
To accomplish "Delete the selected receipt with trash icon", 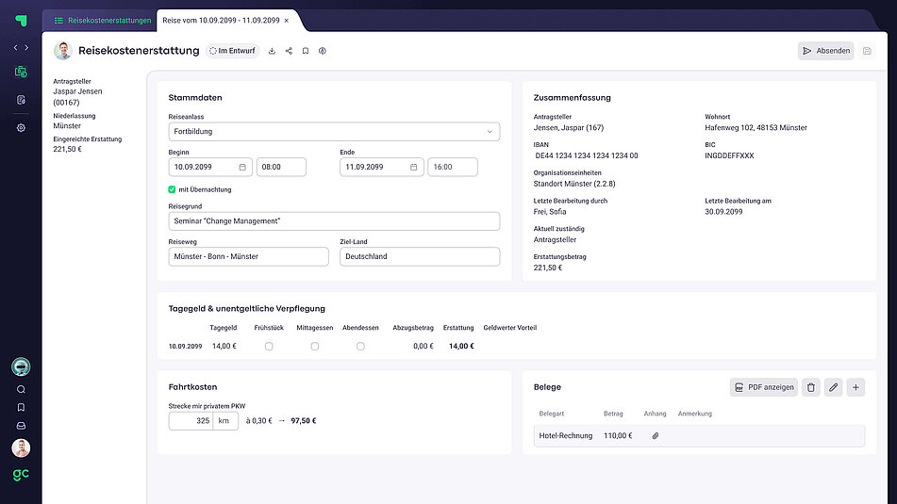I will [x=811, y=387].
